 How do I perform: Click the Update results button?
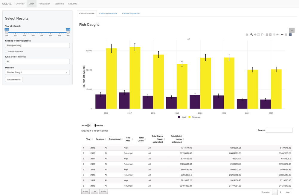(14, 80)
